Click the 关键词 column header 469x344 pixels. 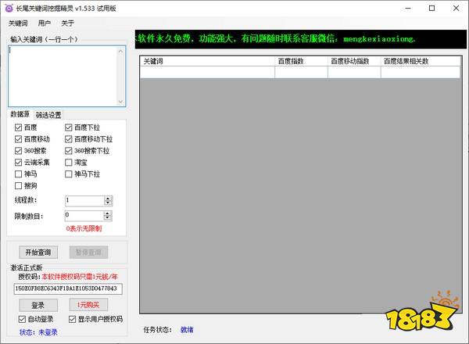tap(207, 61)
